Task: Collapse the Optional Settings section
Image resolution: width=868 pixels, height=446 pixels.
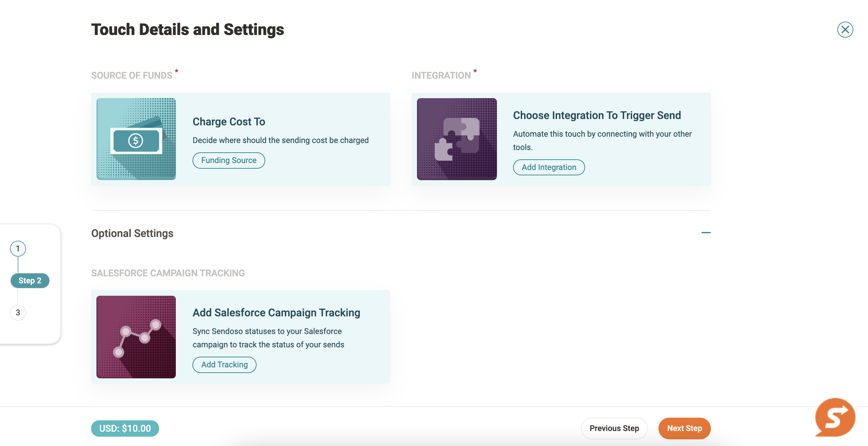Action: coord(706,233)
